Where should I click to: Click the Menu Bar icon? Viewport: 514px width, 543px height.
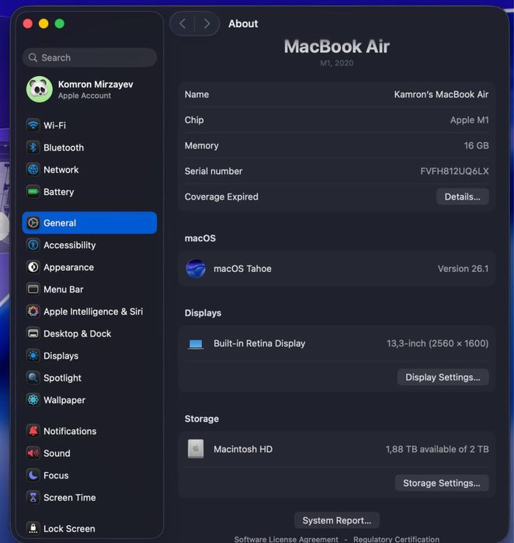point(33,289)
